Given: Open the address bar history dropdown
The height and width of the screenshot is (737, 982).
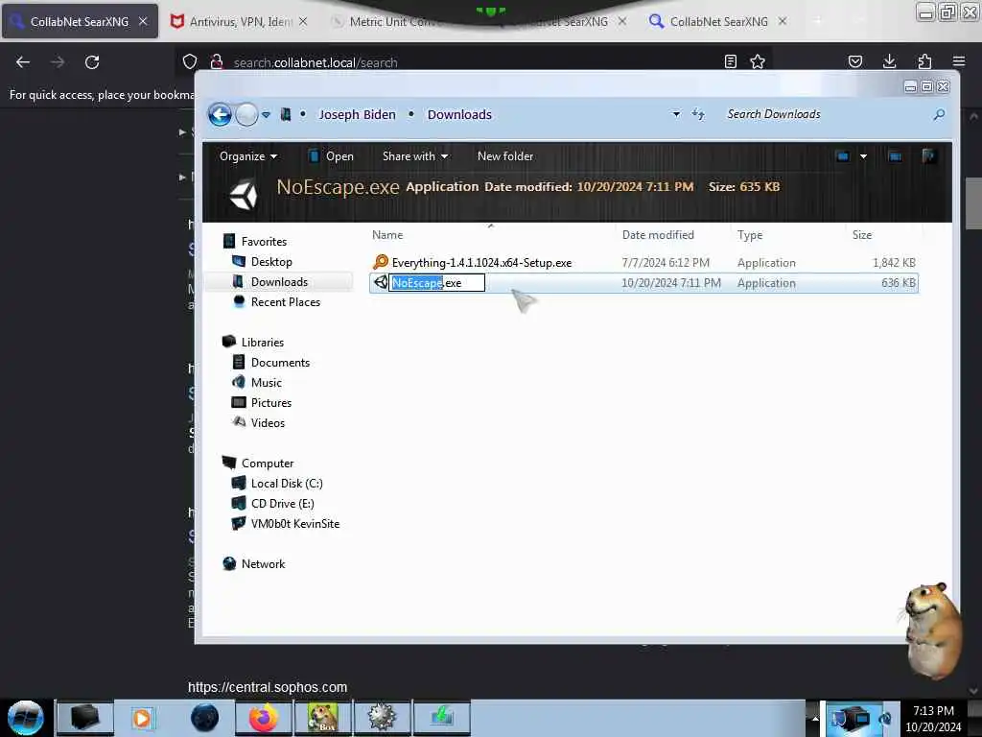Looking at the screenshot, I should 676,114.
